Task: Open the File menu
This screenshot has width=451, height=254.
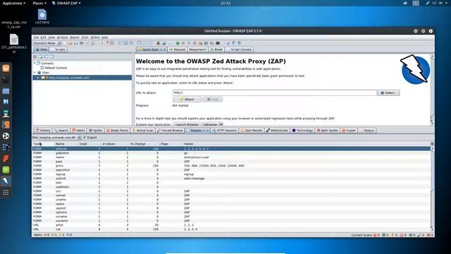Action: [x=36, y=37]
